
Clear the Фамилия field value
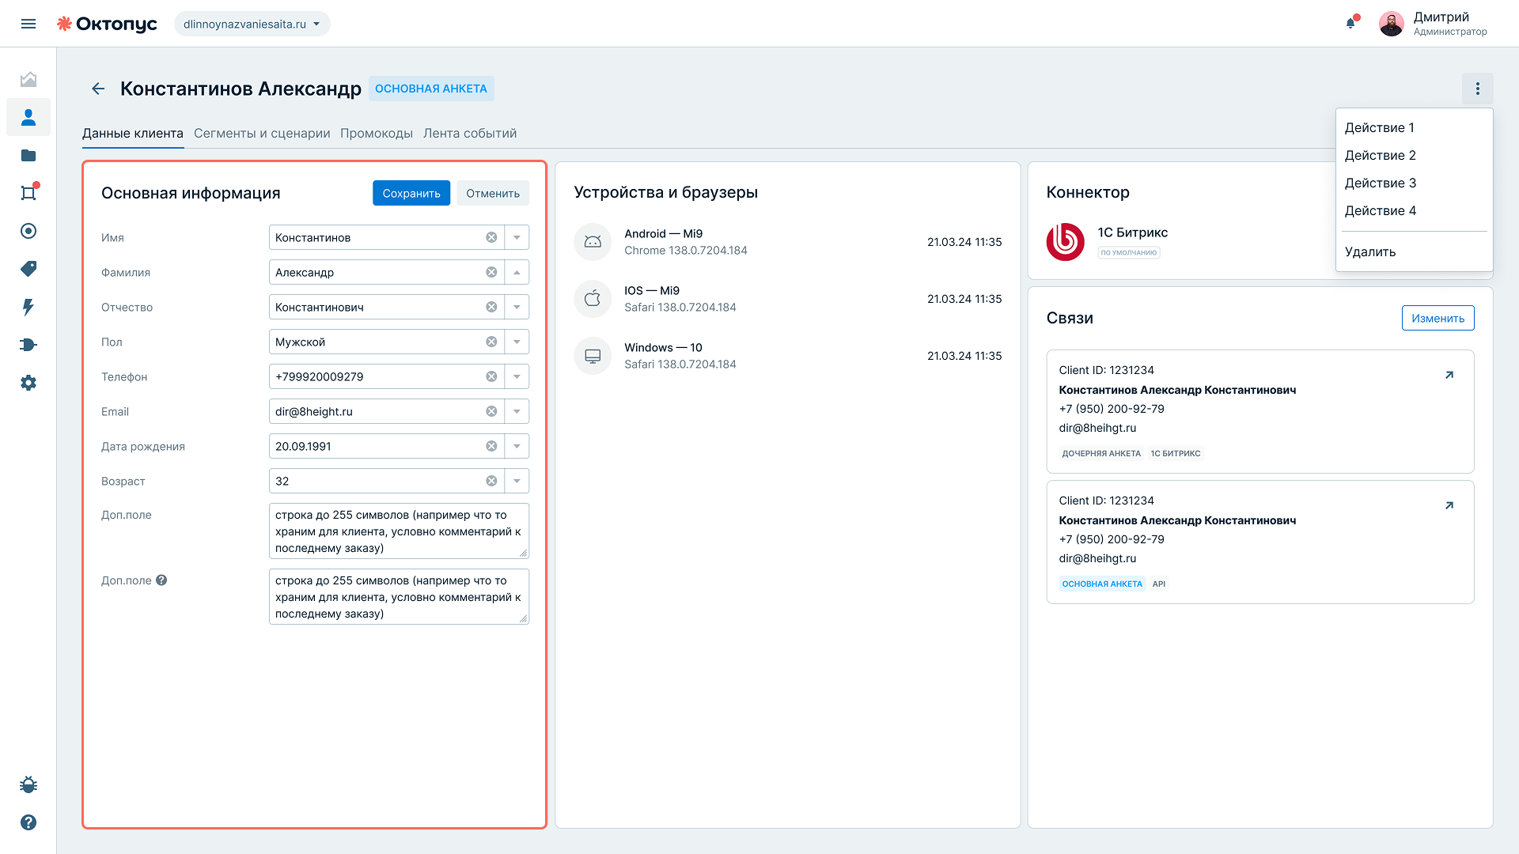coord(491,272)
